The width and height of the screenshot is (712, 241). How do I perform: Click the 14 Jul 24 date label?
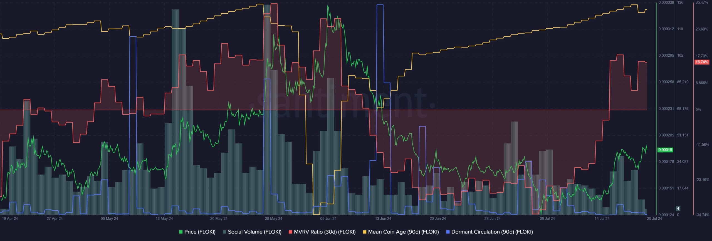click(x=602, y=218)
